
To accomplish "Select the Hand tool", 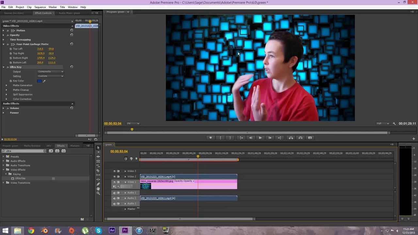I will pos(98,189).
